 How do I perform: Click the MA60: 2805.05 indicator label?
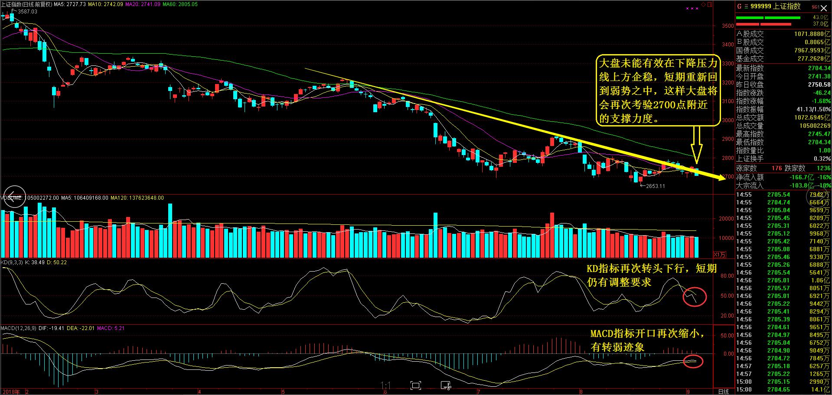(179, 4)
